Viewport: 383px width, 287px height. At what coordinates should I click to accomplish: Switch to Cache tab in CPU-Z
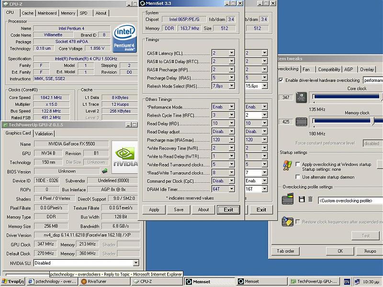coord(27,13)
